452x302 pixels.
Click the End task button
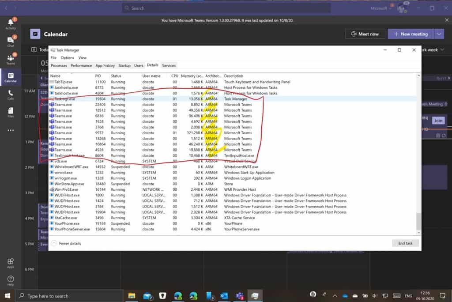click(x=405, y=243)
